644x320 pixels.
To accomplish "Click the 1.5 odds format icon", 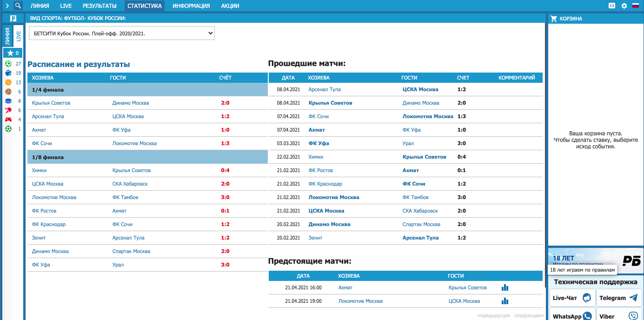I will pos(612,6).
